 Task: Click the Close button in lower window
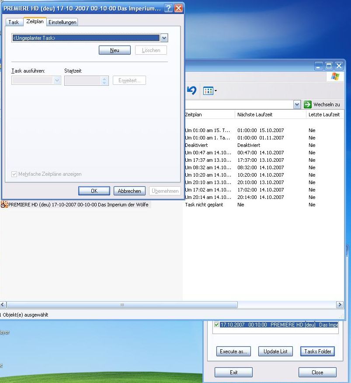point(317,372)
